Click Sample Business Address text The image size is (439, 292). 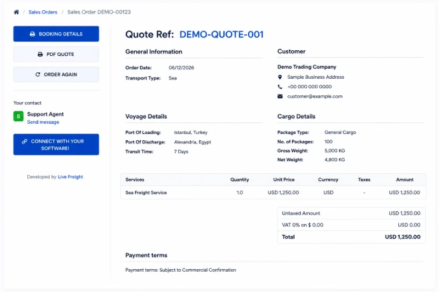(x=316, y=77)
